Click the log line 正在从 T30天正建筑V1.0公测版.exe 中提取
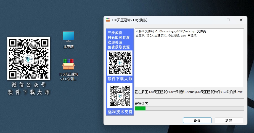254x133 pixels. point(166,35)
